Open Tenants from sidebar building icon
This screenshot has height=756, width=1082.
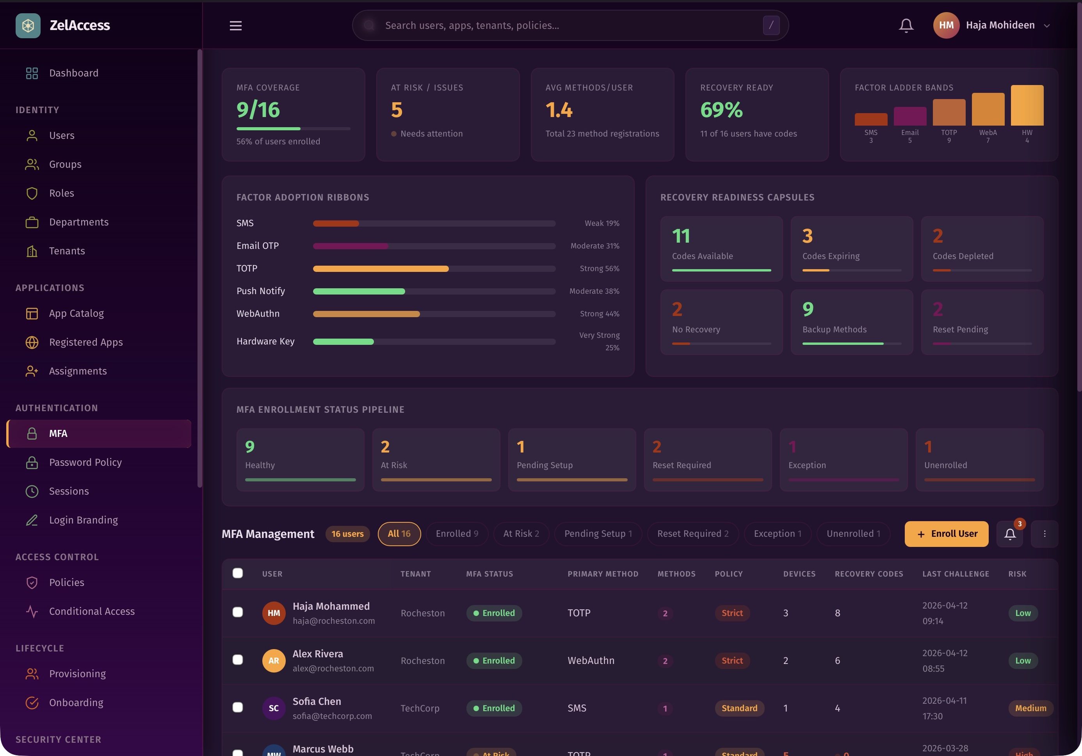click(x=32, y=251)
